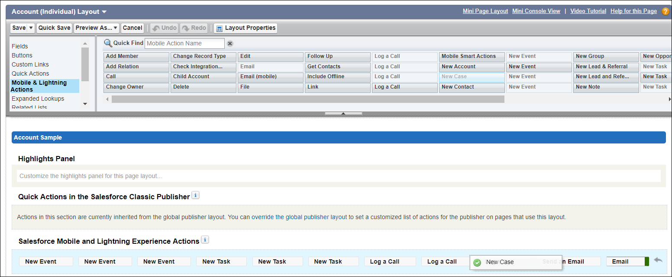Select Expanded Lookups in the sidebar list
672x277 pixels.
point(38,99)
